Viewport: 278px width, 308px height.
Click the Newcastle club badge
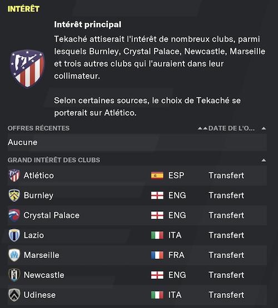point(14,275)
